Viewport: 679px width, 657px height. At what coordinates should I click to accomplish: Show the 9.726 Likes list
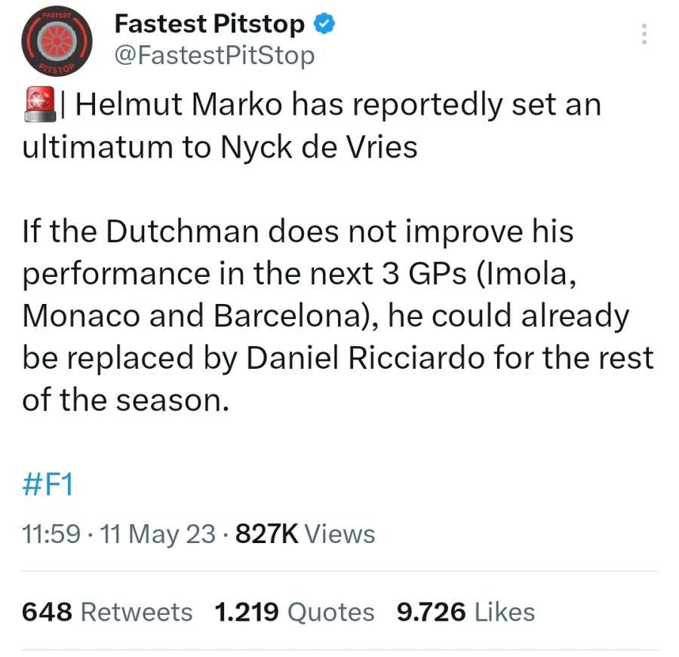point(466,612)
